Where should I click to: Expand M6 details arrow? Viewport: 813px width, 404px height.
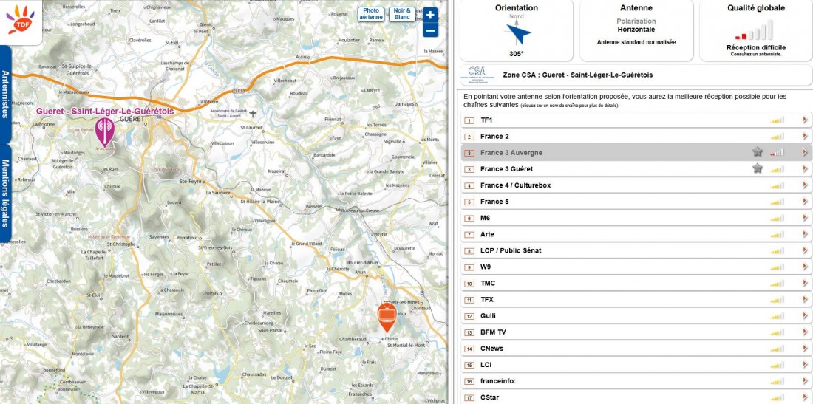[805, 218]
